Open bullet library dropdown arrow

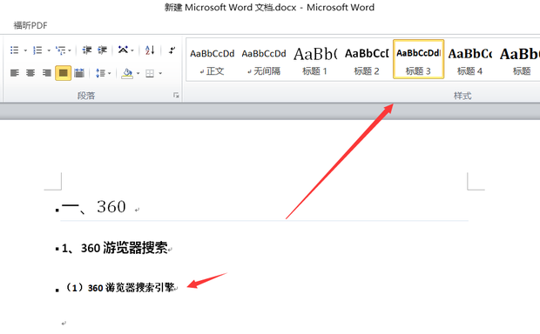point(25,50)
